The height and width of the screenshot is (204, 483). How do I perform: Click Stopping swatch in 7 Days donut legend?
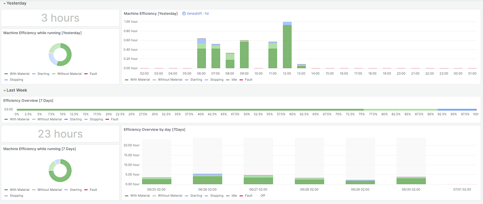pos(6,196)
